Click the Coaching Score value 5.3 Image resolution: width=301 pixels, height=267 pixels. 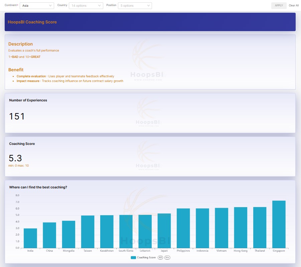[x=15, y=158]
